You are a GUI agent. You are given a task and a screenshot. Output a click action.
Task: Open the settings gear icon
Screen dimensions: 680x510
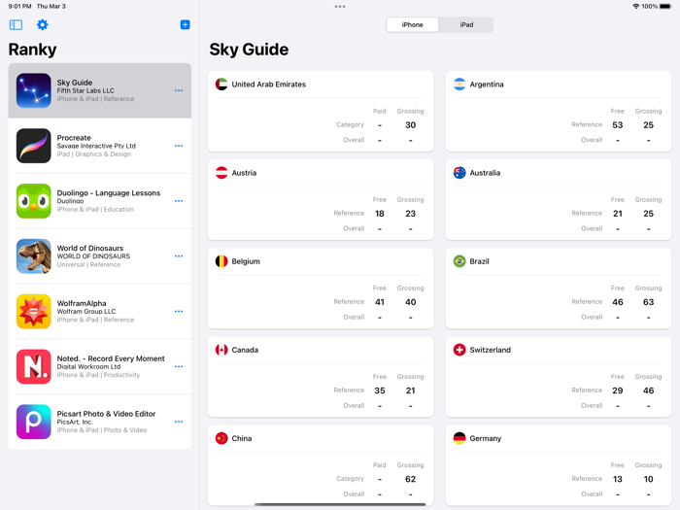42,24
